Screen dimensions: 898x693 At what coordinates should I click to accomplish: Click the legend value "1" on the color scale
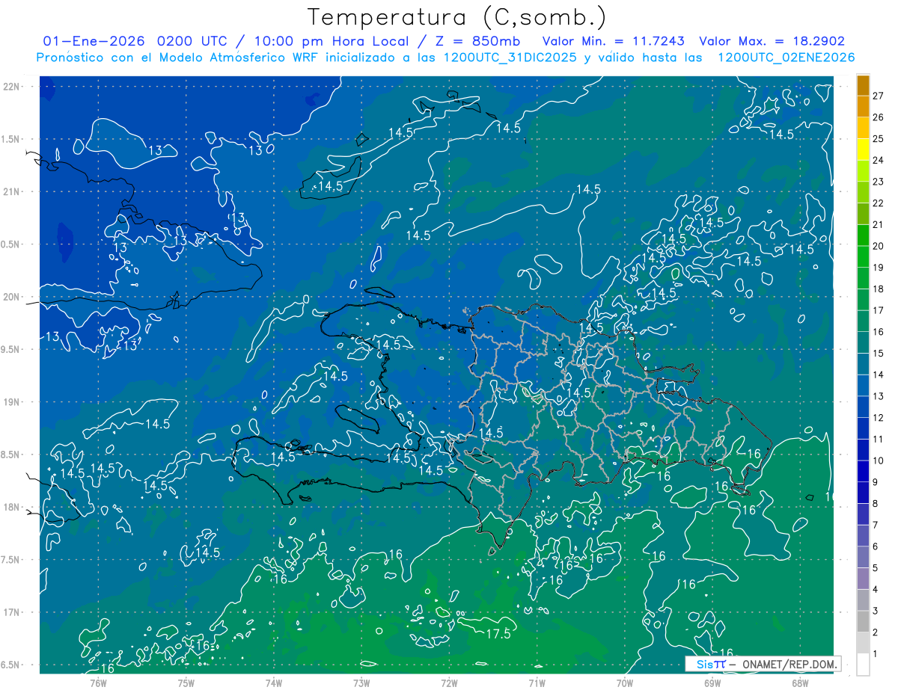[876, 653]
